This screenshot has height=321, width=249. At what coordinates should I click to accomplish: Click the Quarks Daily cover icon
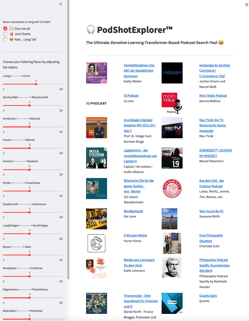tap(172, 303)
